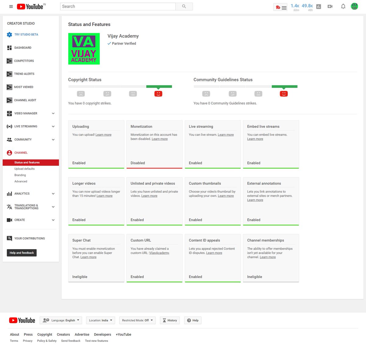Screen dimensions: 366x350
Task: Open the VijayAcademy custom URL link
Action: click(x=159, y=253)
